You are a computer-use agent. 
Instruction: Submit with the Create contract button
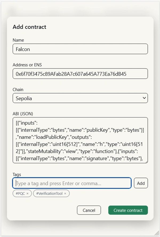click(128, 210)
